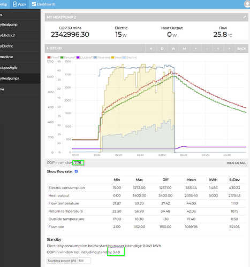Switch to the W week view
Image resolution: width=250 pixels, height=267 pixels.
[x=173, y=49]
